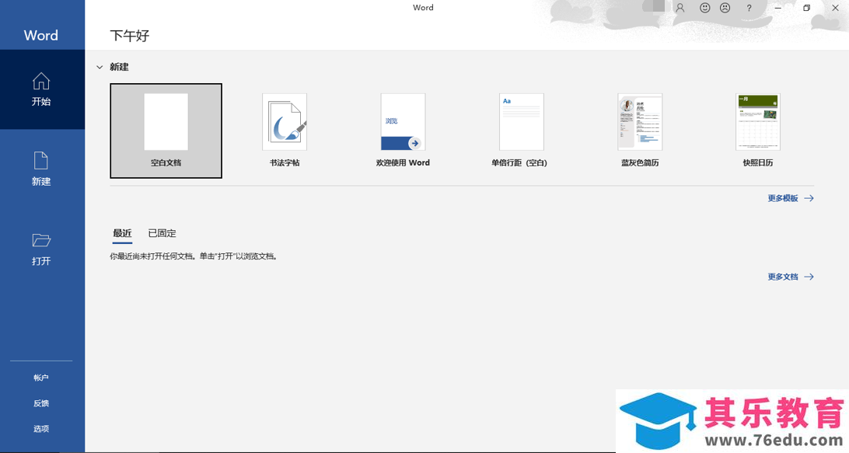Open 选项 options in sidebar

(41, 429)
